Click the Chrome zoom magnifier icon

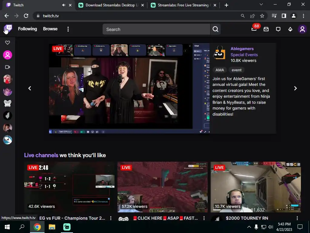[242, 16]
